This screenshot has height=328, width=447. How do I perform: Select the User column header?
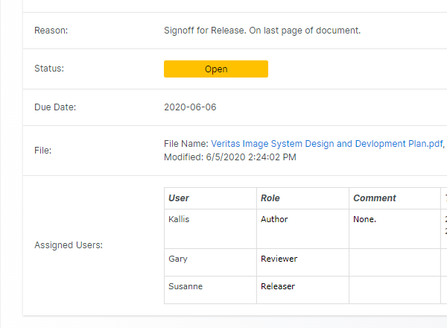[179, 198]
